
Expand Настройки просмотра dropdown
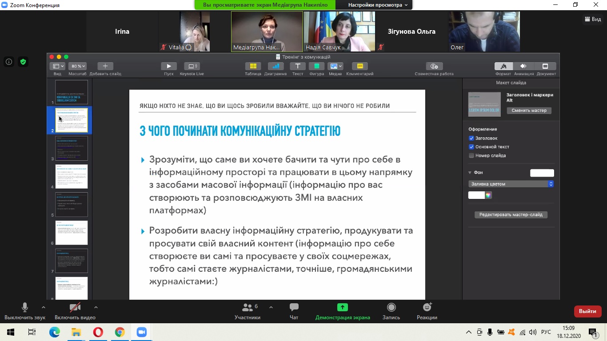[x=378, y=5]
